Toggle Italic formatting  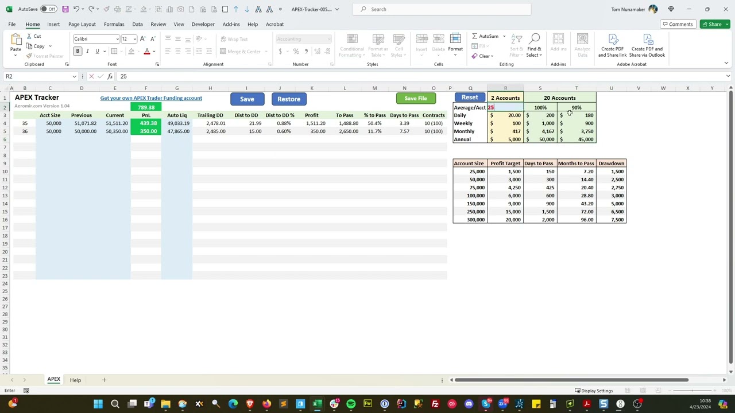point(87,51)
